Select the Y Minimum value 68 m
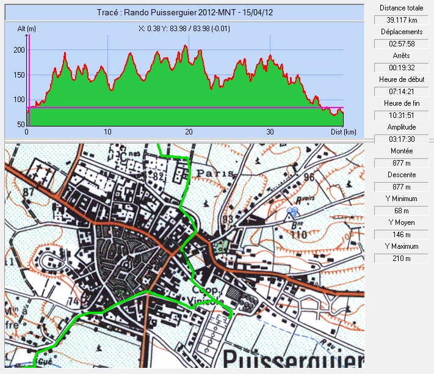The image size is (434, 374). [x=400, y=211]
